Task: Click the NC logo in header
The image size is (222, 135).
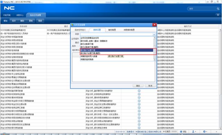Action: click(9, 8)
